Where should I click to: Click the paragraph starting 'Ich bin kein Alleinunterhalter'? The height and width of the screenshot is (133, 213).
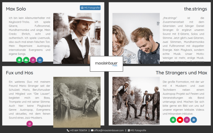[x=29, y=36]
